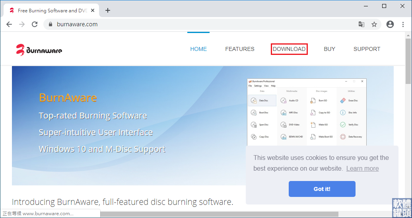
Task: Click the BurnAware Professional app screenshot
Action: click(307, 112)
